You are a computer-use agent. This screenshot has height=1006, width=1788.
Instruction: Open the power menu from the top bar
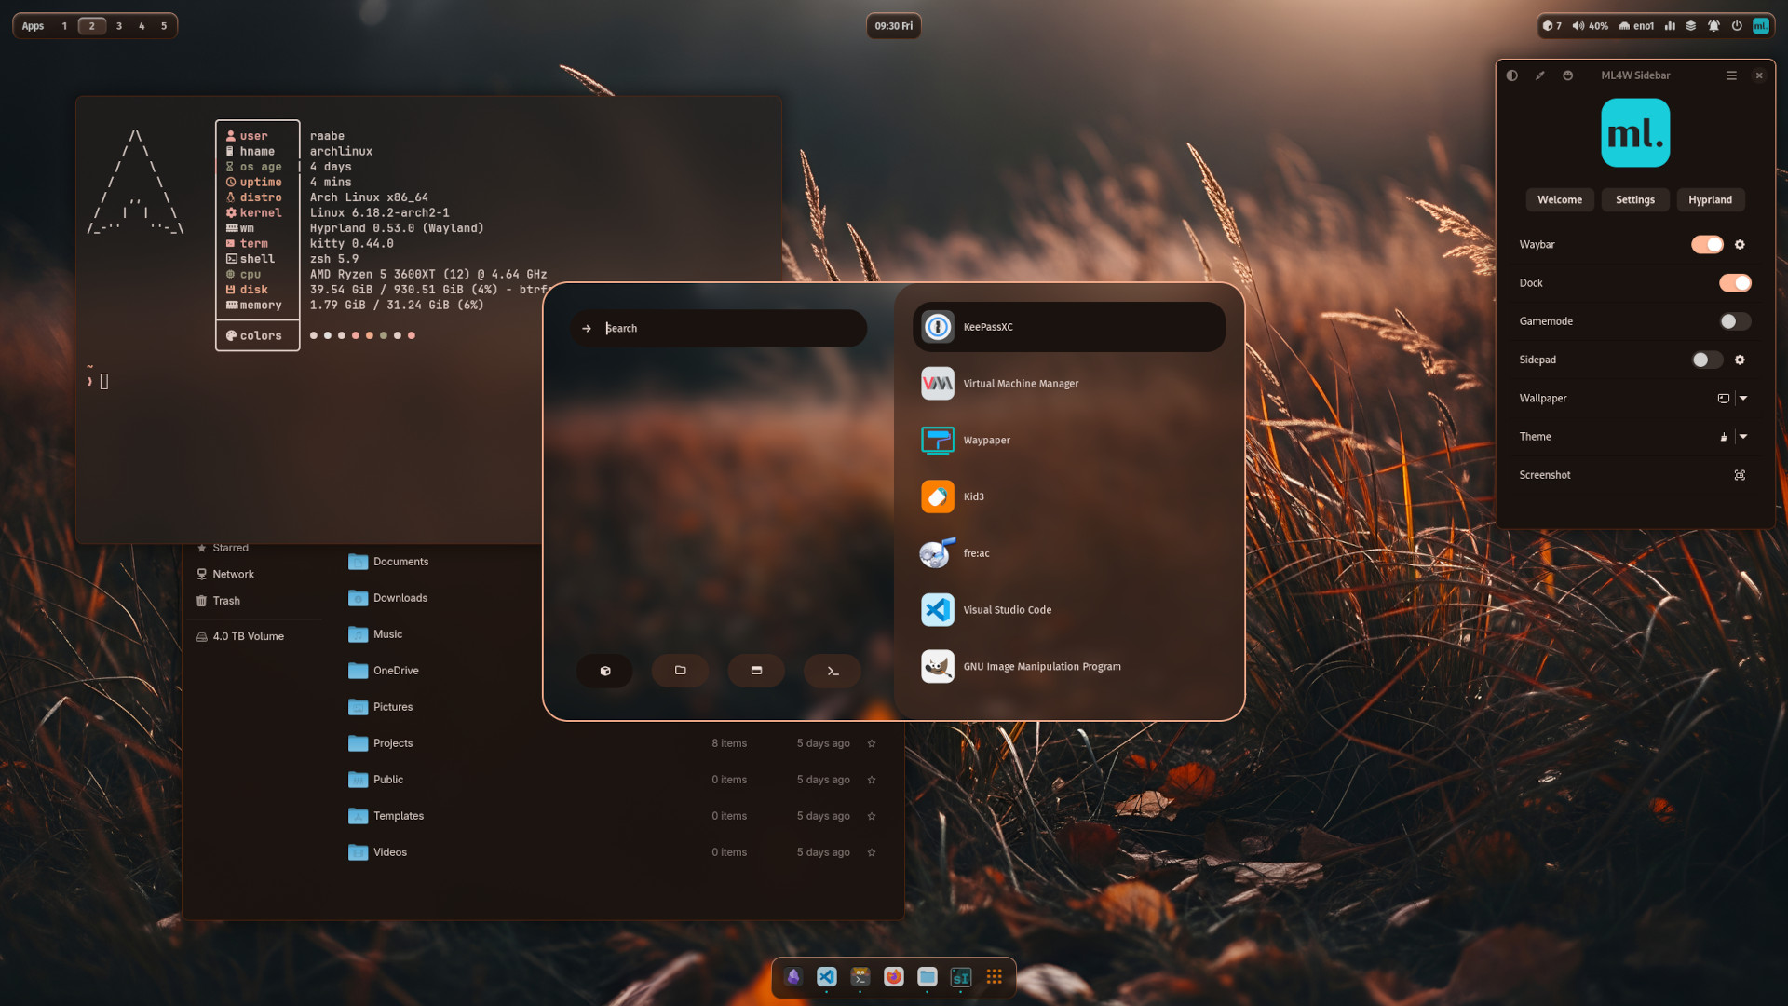click(1738, 25)
